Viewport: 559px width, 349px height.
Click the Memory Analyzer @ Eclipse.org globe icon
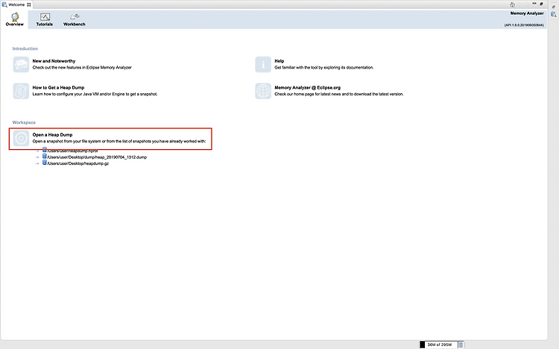[x=263, y=91]
